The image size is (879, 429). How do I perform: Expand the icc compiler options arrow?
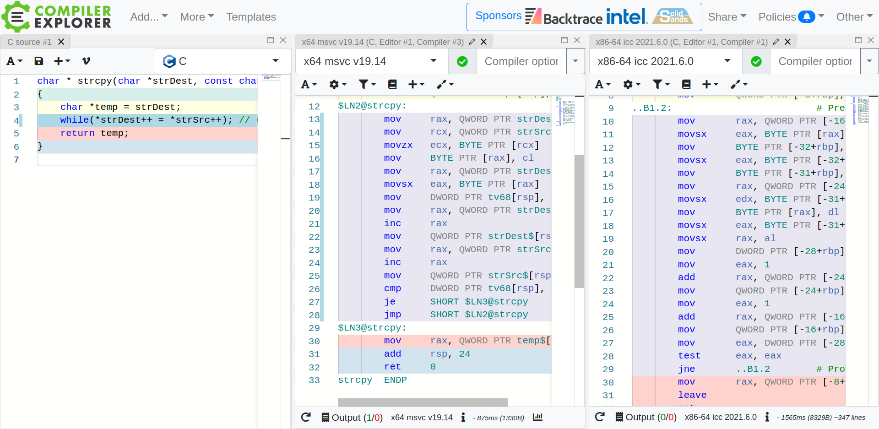click(869, 61)
